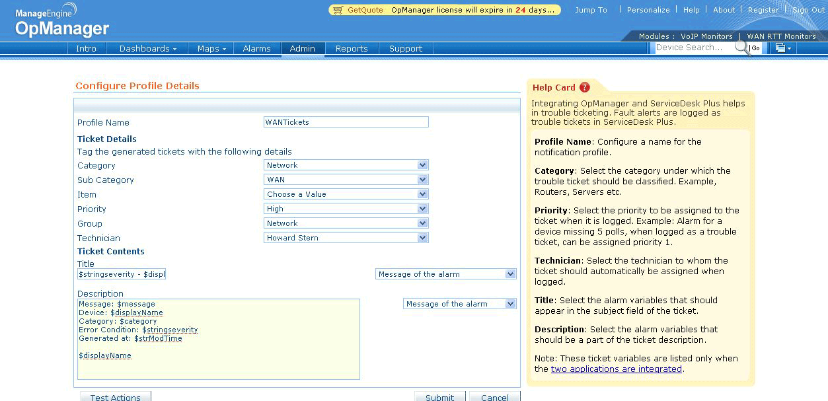Click the Submit button

click(440, 396)
